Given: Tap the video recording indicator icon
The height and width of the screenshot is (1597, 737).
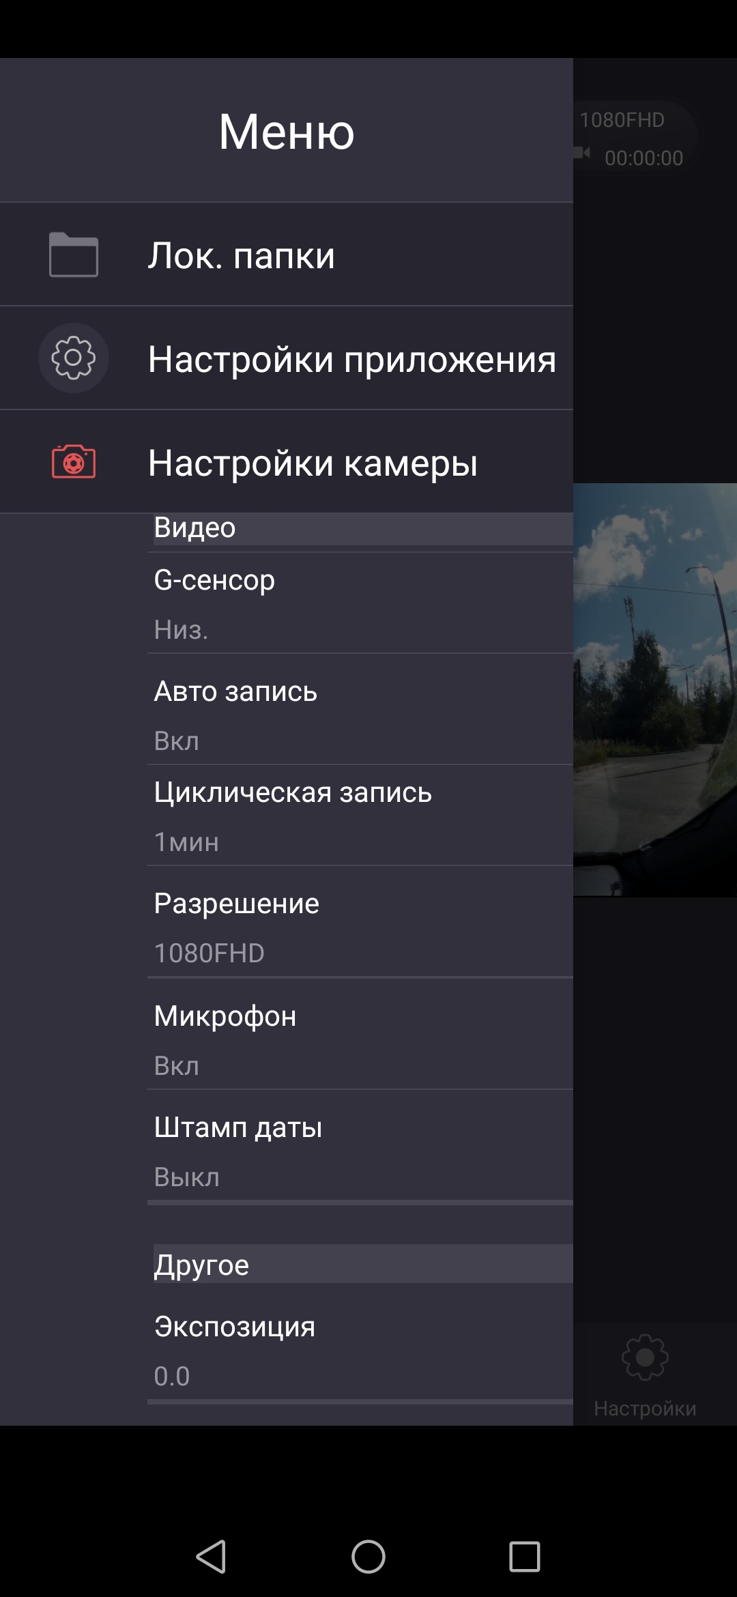Looking at the screenshot, I should point(582,152).
